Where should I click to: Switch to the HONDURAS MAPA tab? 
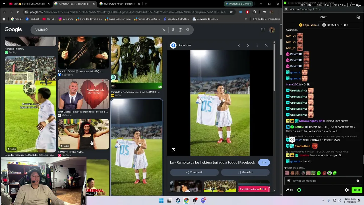tap(119, 4)
